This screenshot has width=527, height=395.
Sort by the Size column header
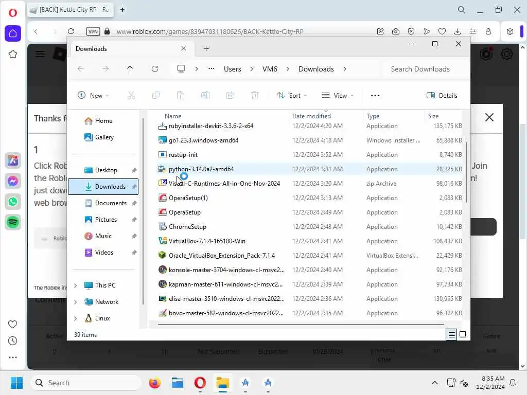pyautogui.click(x=433, y=116)
